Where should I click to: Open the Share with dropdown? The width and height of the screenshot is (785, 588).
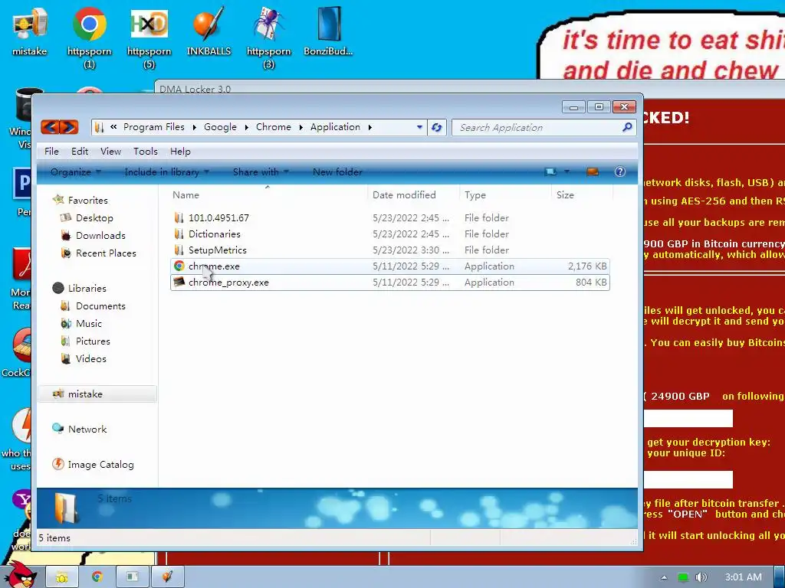(x=261, y=172)
